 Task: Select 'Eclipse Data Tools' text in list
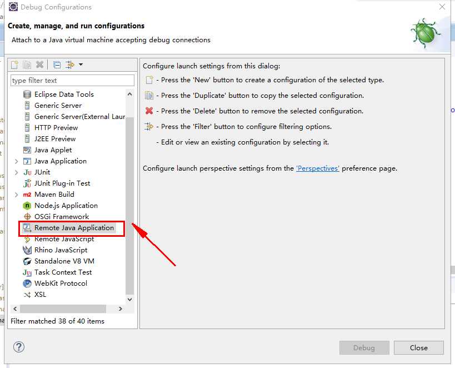pos(64,95)
